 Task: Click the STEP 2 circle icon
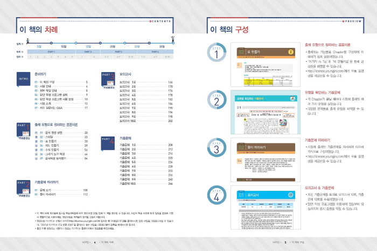coord(217,100)
